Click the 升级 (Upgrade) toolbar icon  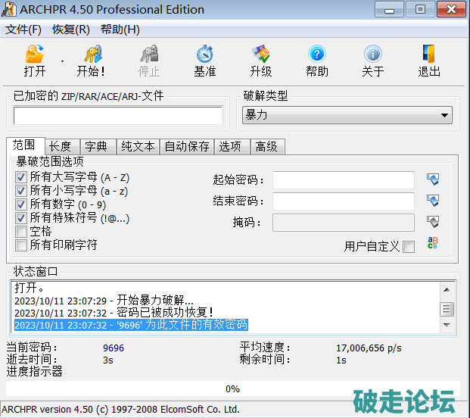tap(261, 55)
